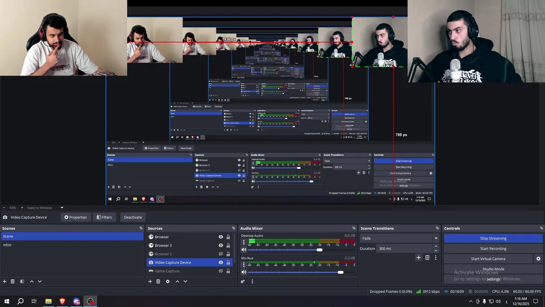This screenshot has height=307, width=545.
Task: Zoom in the preview with plus icon
Action: click(22, 208)
